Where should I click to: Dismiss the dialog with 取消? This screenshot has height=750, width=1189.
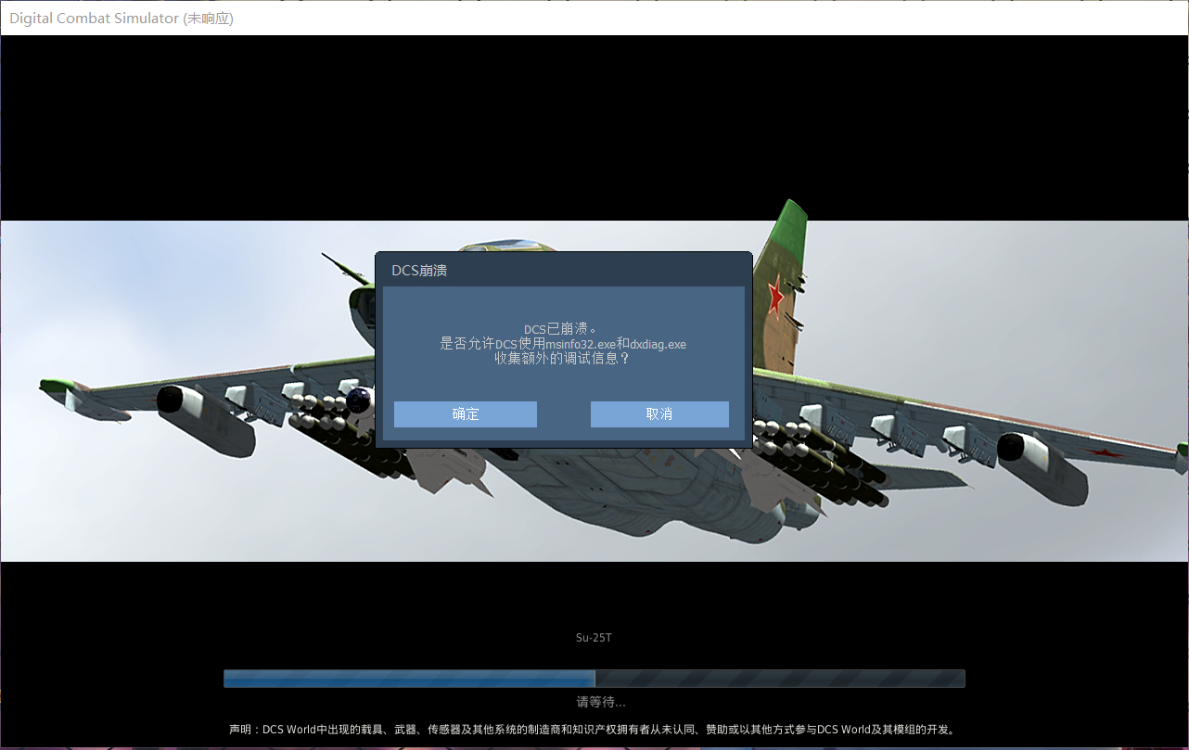[659, 414]
